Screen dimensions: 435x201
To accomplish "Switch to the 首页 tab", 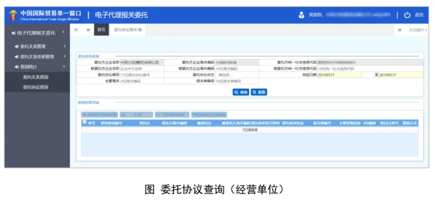I will 101,30.
